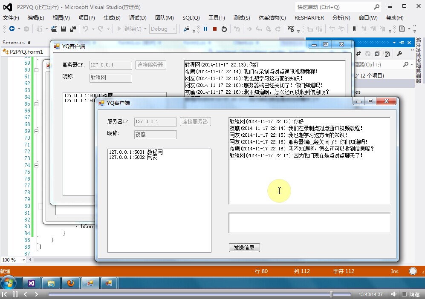Viewport: 425px width, 299px height.
Task: Pause debugging with the Break All icon
Action: click(x=205, y=29)
